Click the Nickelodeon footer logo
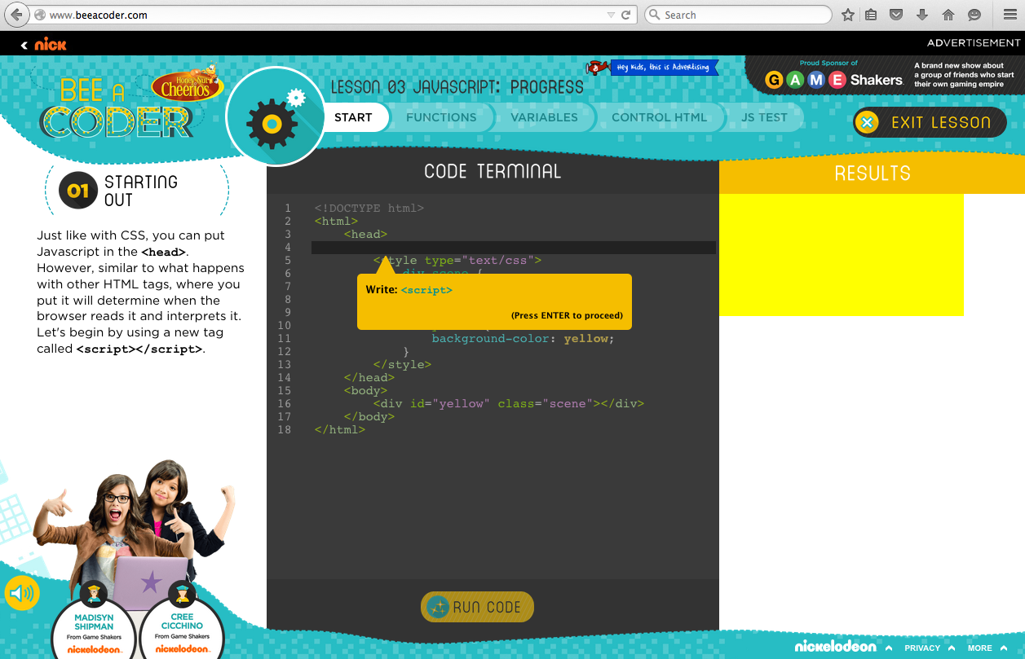This screenshot has width=1025, height=659. coord(835,647)
